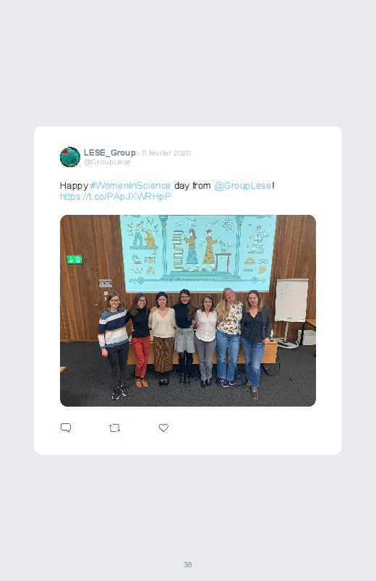Open the @GroupLese mention in tweet text
This screenshot has width=376, height=581.
tap(243, 186)
